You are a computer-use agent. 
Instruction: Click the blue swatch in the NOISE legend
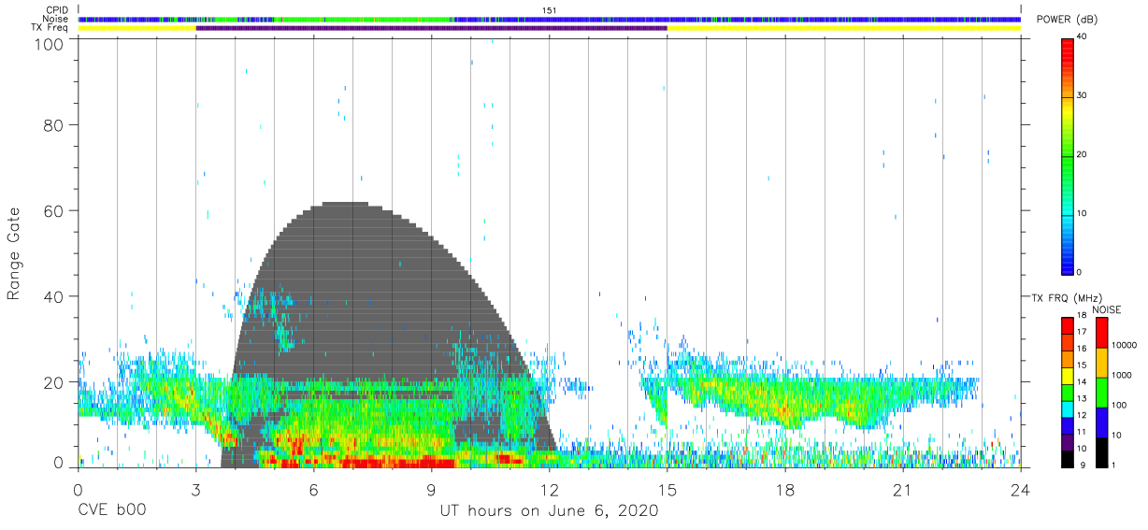tap(1101, 421)
